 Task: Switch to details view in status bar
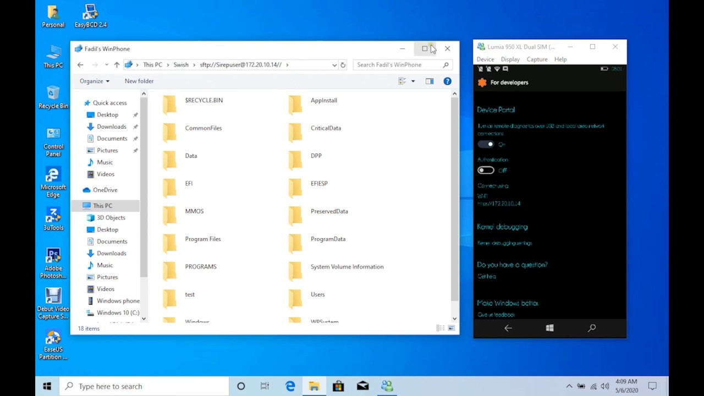[x=441, y=328]
